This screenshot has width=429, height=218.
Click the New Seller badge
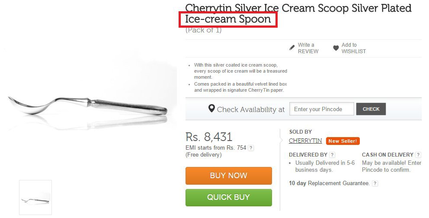pos(343,141)
